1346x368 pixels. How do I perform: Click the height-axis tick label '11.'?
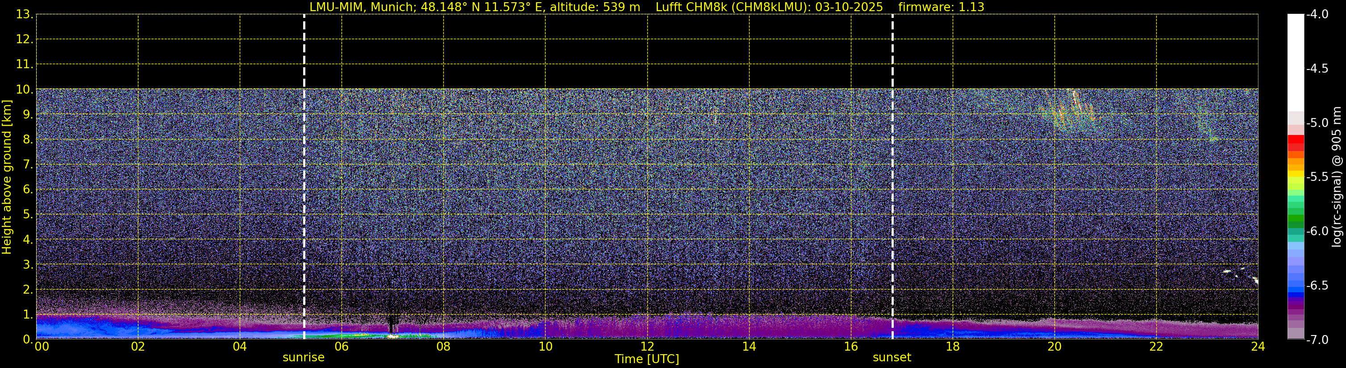click(x=25, y=65)
